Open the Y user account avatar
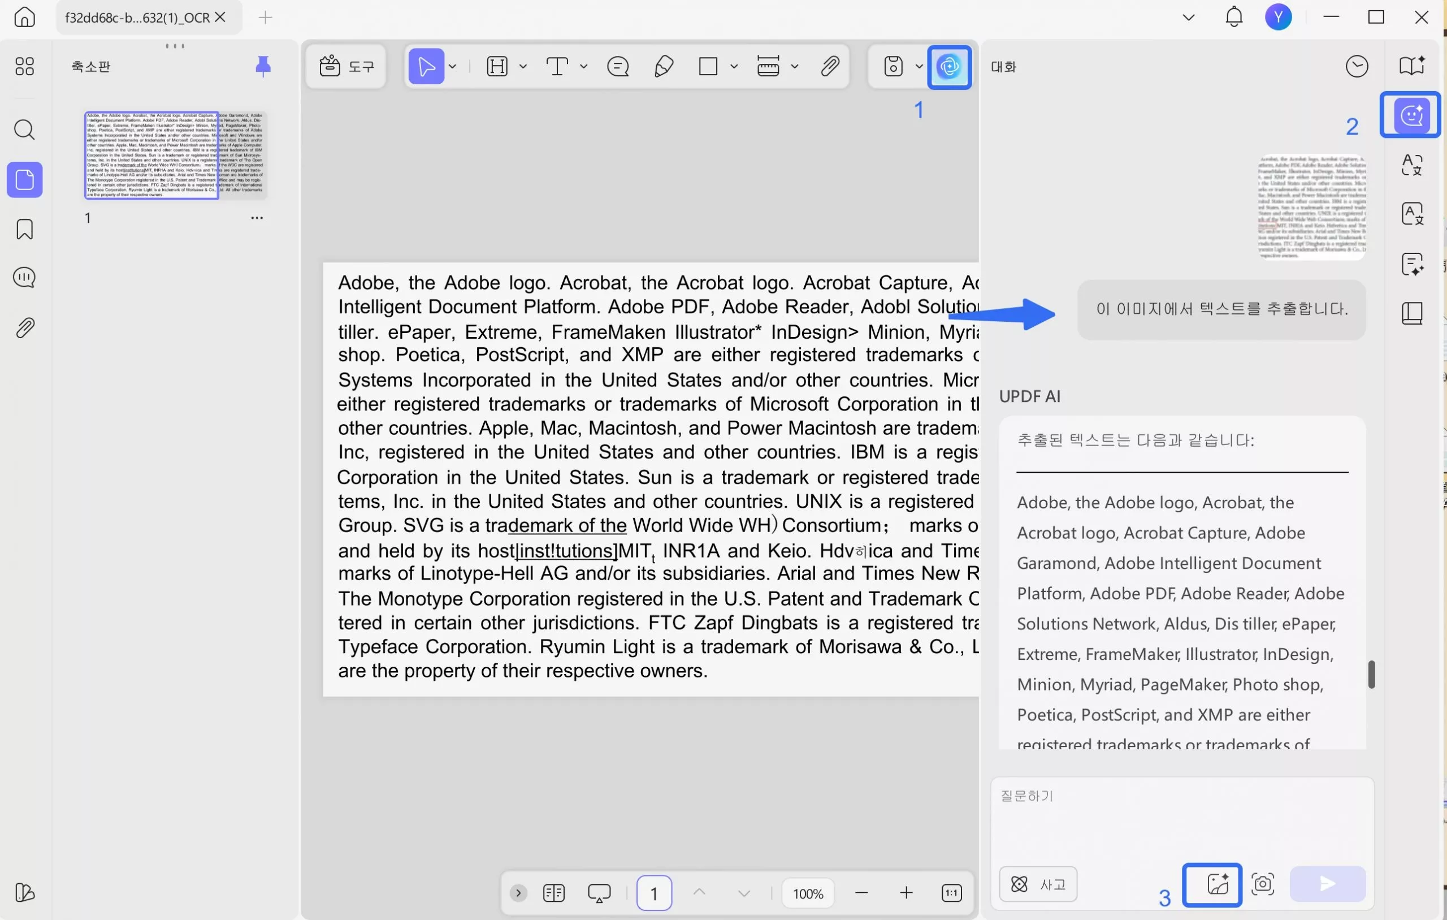The height and width of the screenshot is (920, 1447). (x=1278, y=17)
